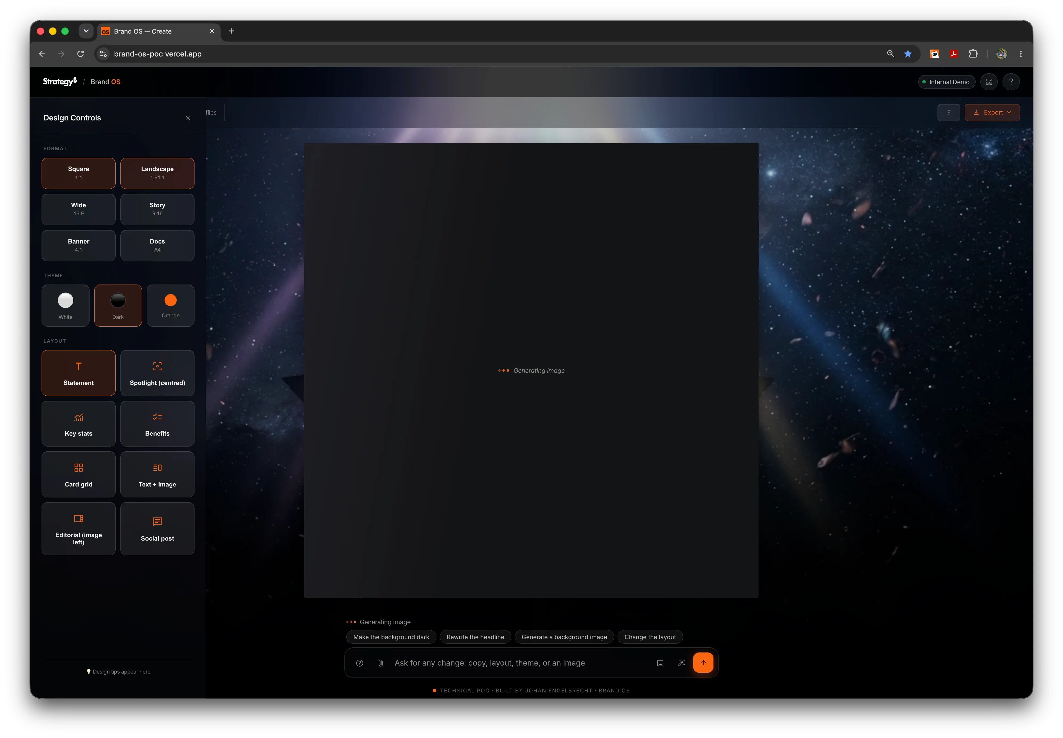The image size is (1063, 738).
Task: Close the Design Controls panel
Action: (x=188, y=118)
